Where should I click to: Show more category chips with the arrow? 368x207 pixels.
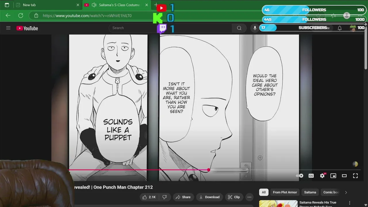click(x=346, y=192)
